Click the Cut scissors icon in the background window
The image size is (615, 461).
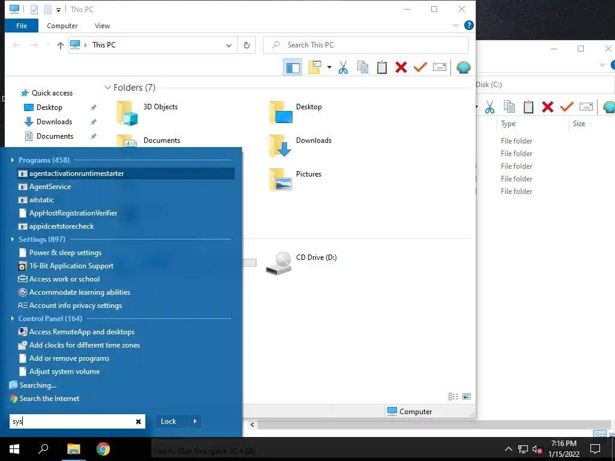489,107
